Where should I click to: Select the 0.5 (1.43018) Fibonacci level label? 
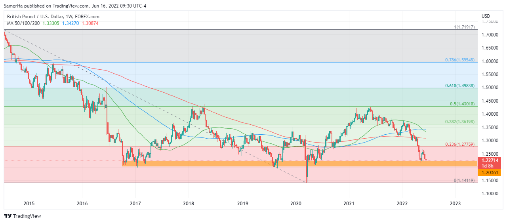461,104
